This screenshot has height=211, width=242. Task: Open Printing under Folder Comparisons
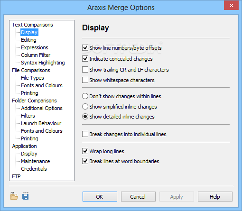tap(29, 138)
